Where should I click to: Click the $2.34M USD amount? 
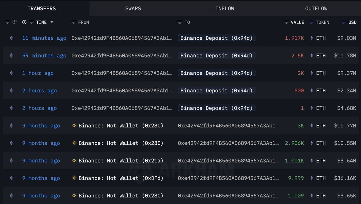click(x=347, y=91)
